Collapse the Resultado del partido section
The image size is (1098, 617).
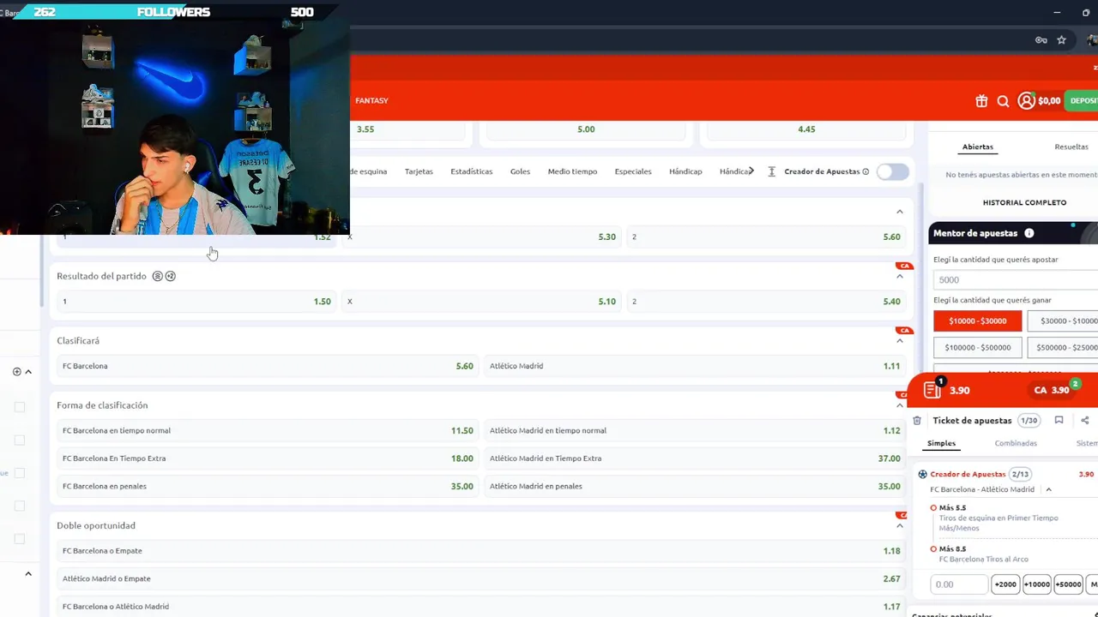coord(900,277)
